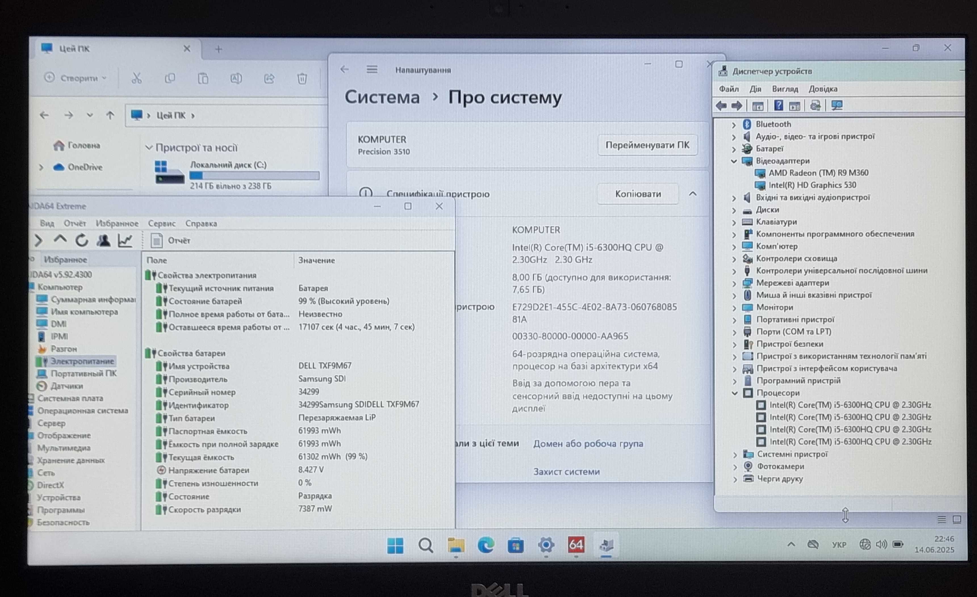Click the Up arrow in File Explorer navigation
The width and height of the screenshot is (977, 597).
coord(110,115)
